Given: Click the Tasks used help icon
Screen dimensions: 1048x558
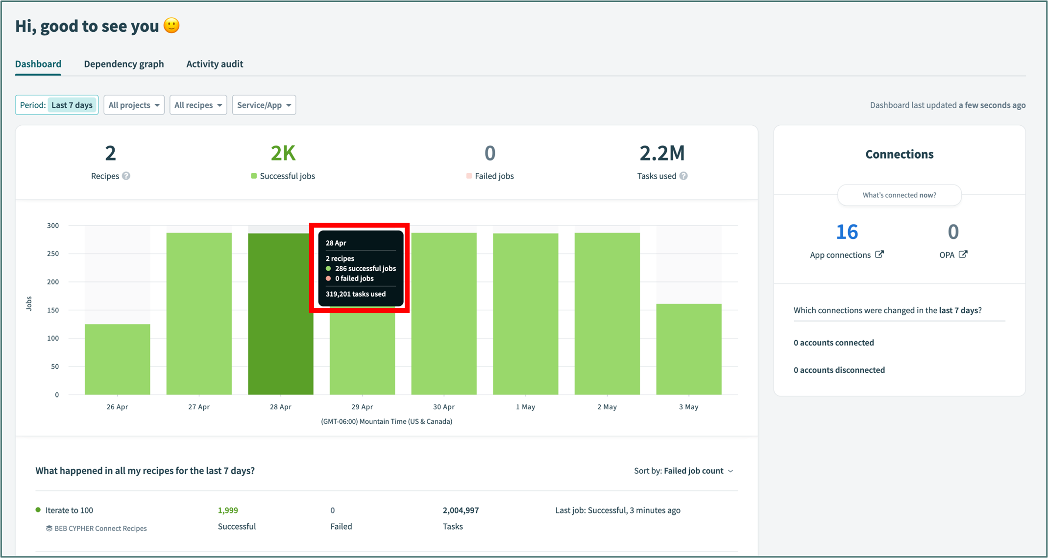Looking at the screenshot, I should point(683,176).
